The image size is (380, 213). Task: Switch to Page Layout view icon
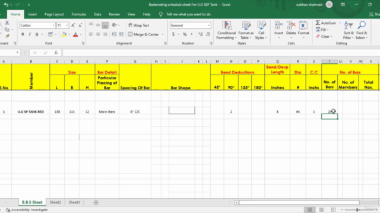(321, 209)
